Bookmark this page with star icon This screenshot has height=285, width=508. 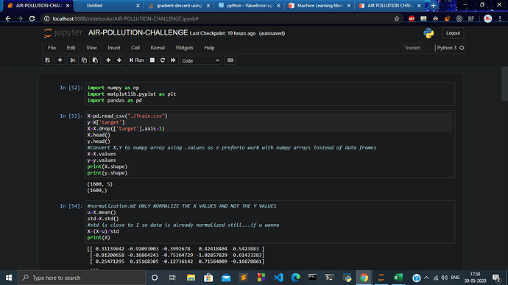(x=397, y=19)
